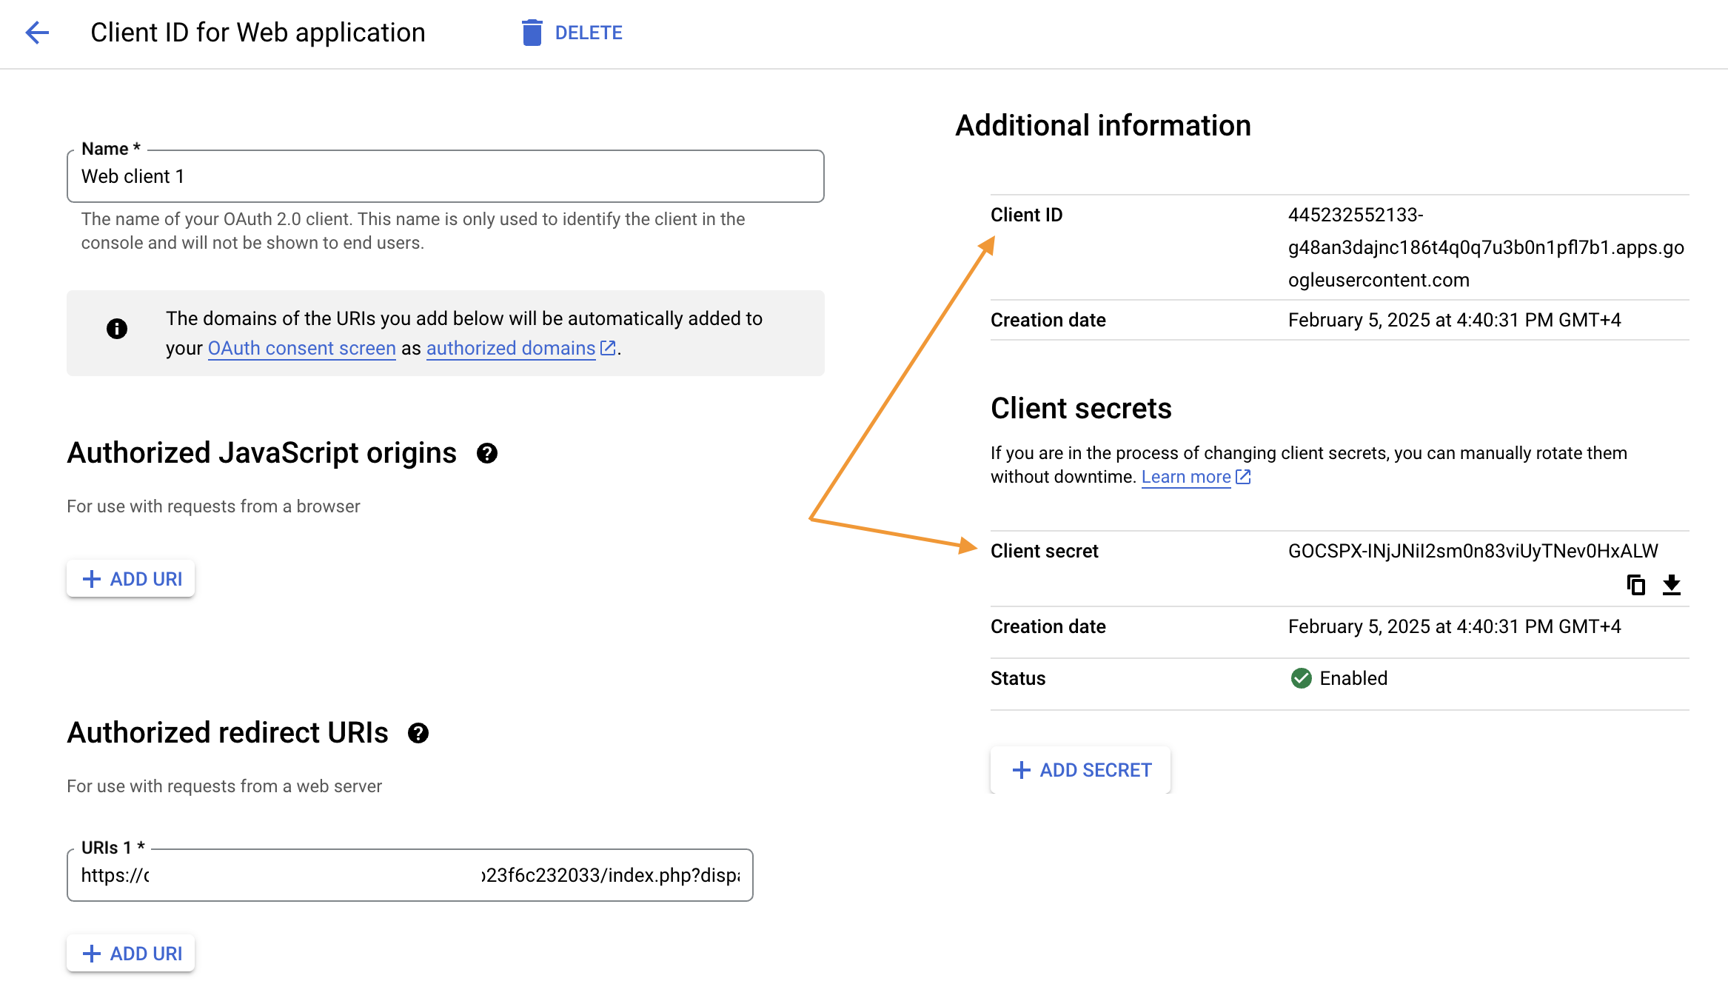This screenshot has height=1001, width=1728.
Task: Follow the Learn more link
Action: tap(1185, 477)
